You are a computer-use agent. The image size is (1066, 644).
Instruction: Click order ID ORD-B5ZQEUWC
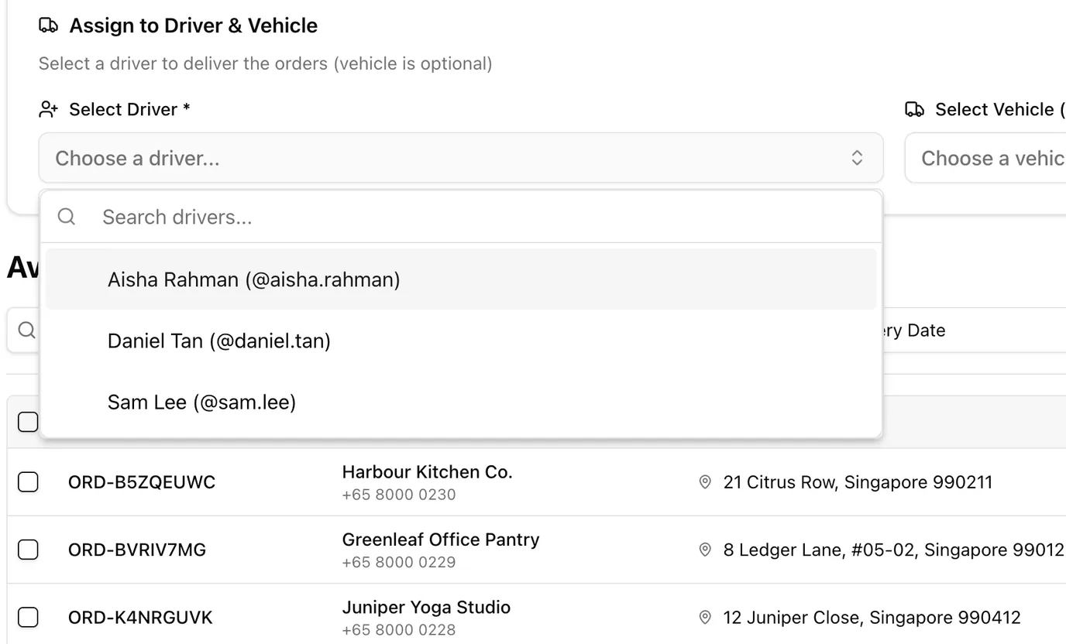(142, 482)
